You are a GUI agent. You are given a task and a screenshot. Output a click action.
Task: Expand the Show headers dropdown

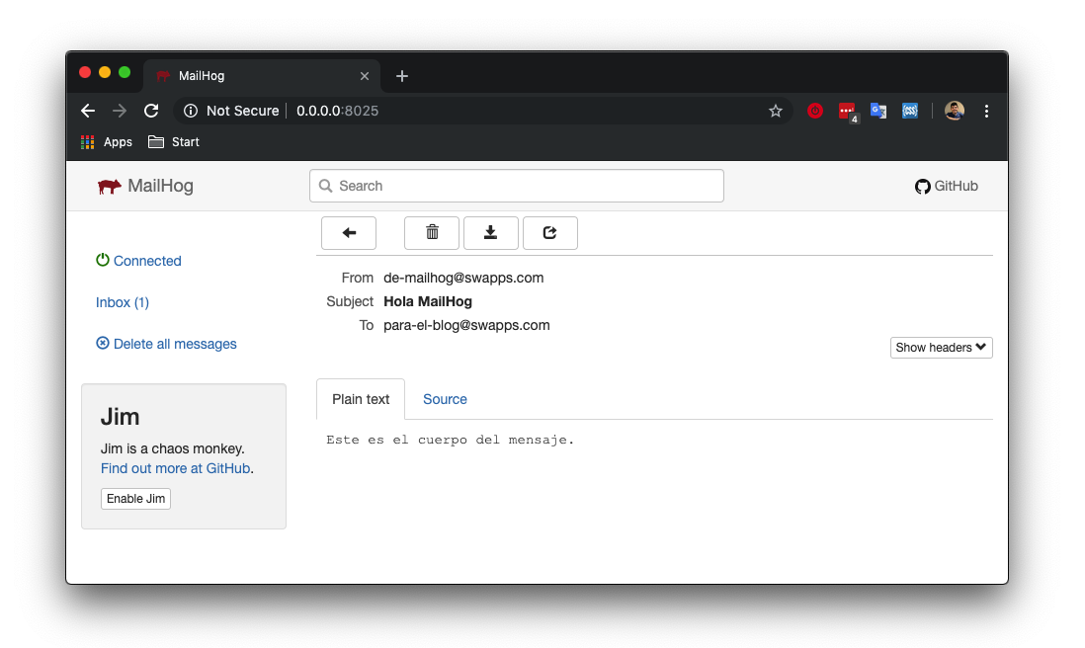(941, 347)
